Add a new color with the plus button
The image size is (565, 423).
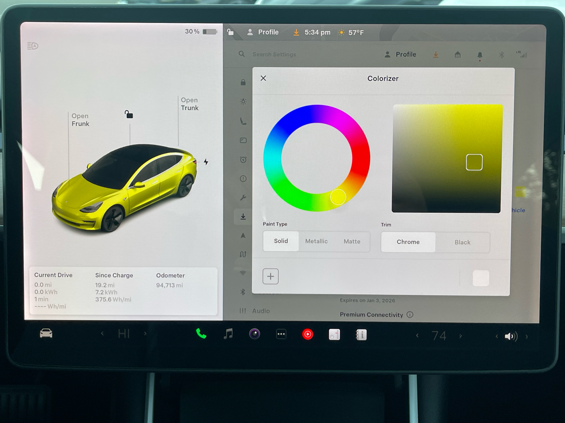click(271, 276)
